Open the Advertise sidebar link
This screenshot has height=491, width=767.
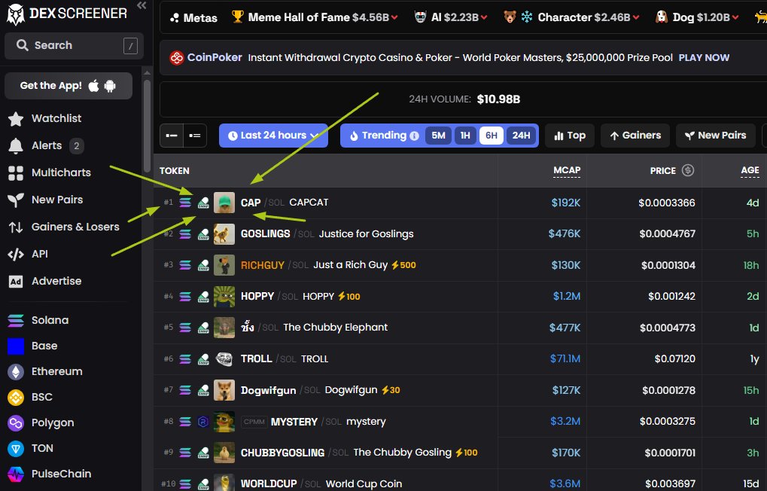(56, 282)
